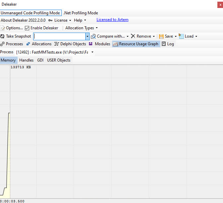Click the Processes gears icon
The image size is (223, 203).
2,44
